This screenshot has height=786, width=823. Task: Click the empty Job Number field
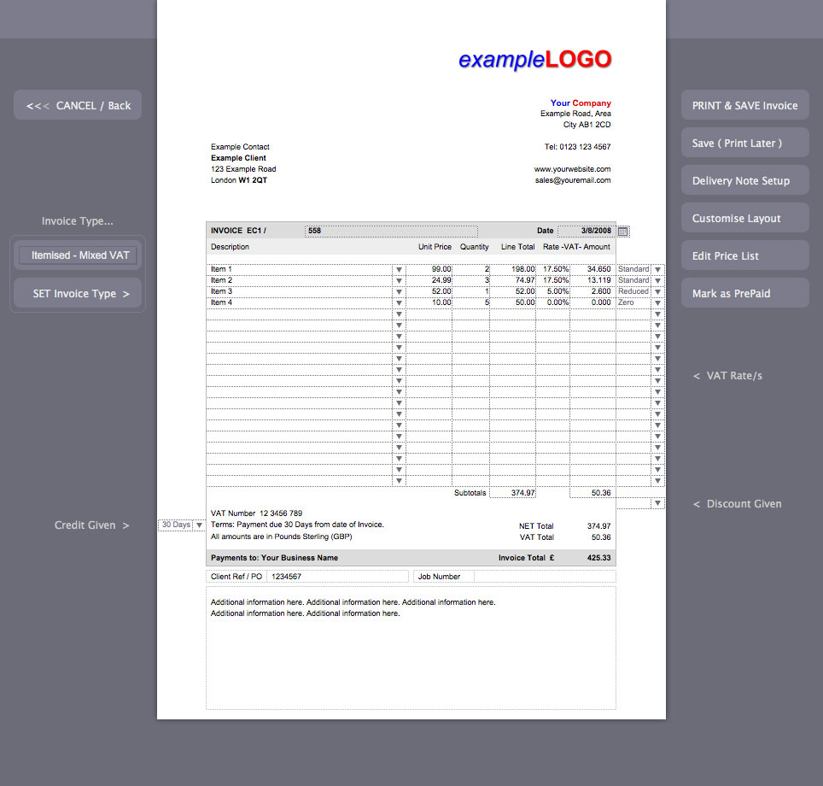click(545, 577)
